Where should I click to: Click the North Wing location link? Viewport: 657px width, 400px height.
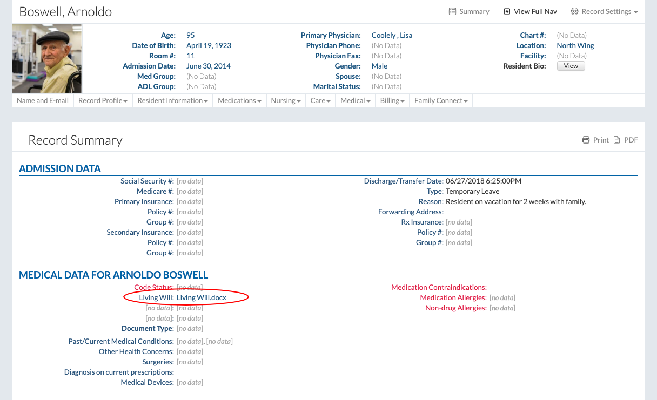click(575, 45)
